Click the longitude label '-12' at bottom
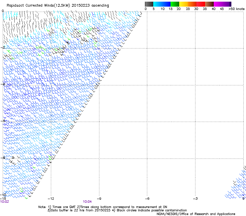 tap(51, 199)
